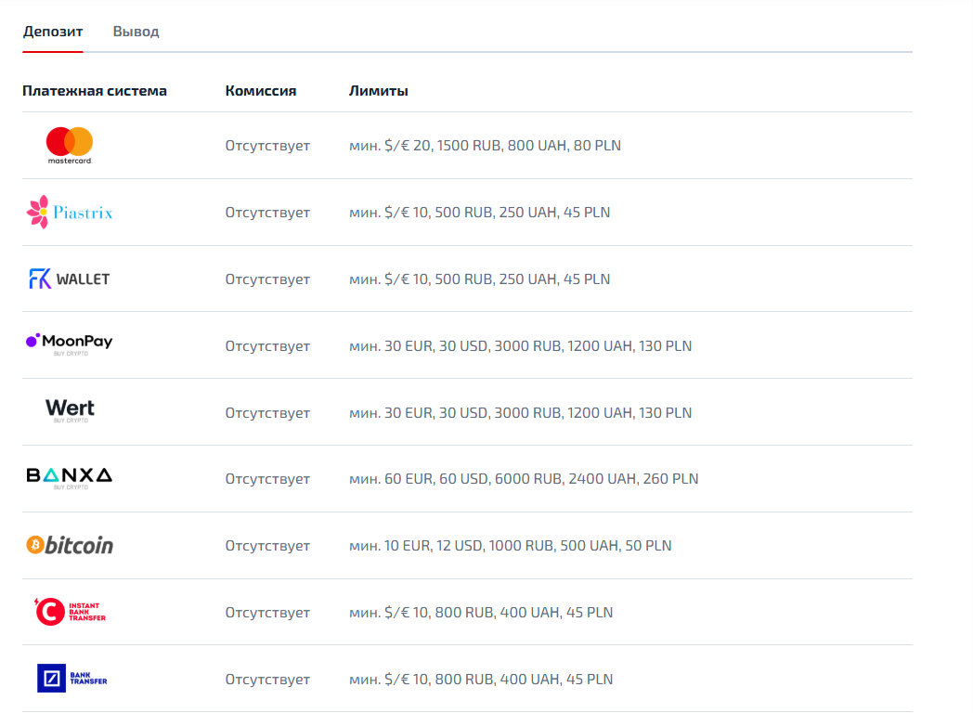The width and height of the screenshot is (973, 713).
Task: Click FK Wallet limits text
Action: (x=479, y=279)
